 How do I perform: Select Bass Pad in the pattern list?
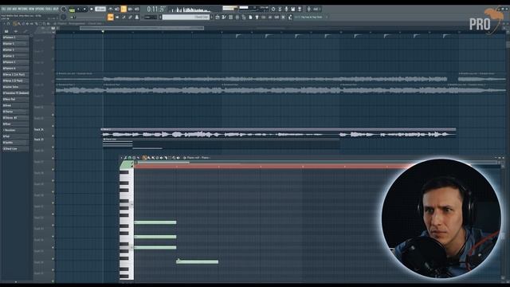15,99
